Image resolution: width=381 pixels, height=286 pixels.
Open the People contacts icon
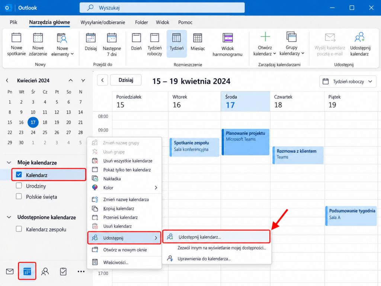pyautogui.click(x=45, y=271)
